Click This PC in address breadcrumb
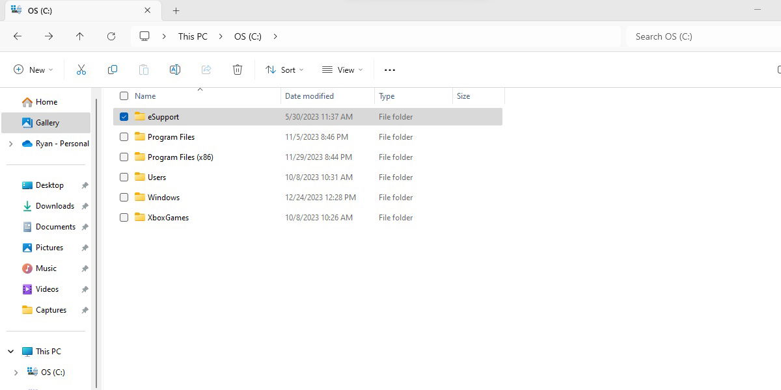This screenshot has width=781, height=390. pos(193,36)
